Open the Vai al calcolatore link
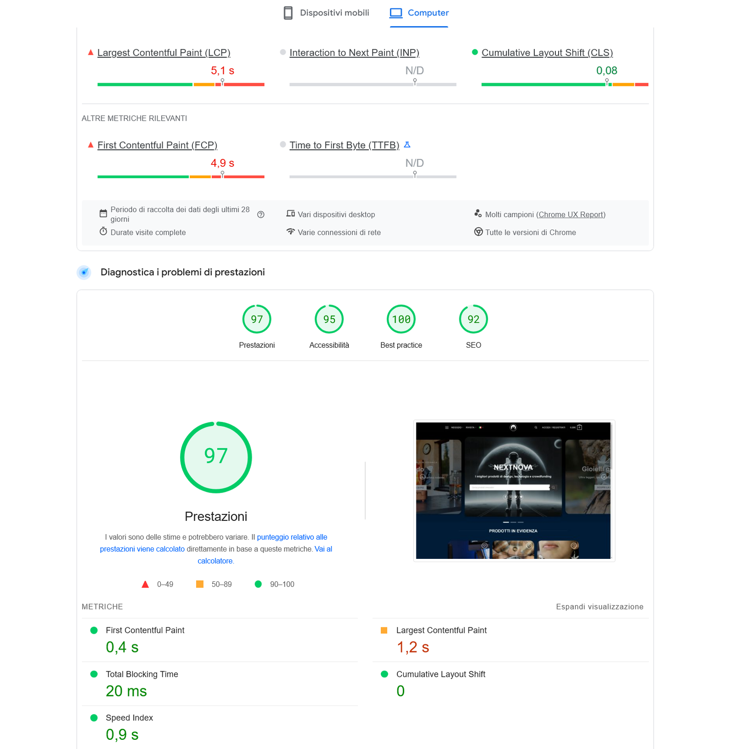The height and width of the screenshot is (749, 735). 265,555
